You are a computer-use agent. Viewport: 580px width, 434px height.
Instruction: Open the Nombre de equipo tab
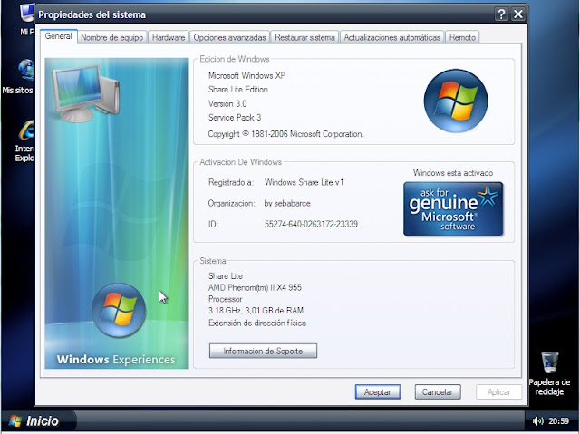click(x=111, y=37)
